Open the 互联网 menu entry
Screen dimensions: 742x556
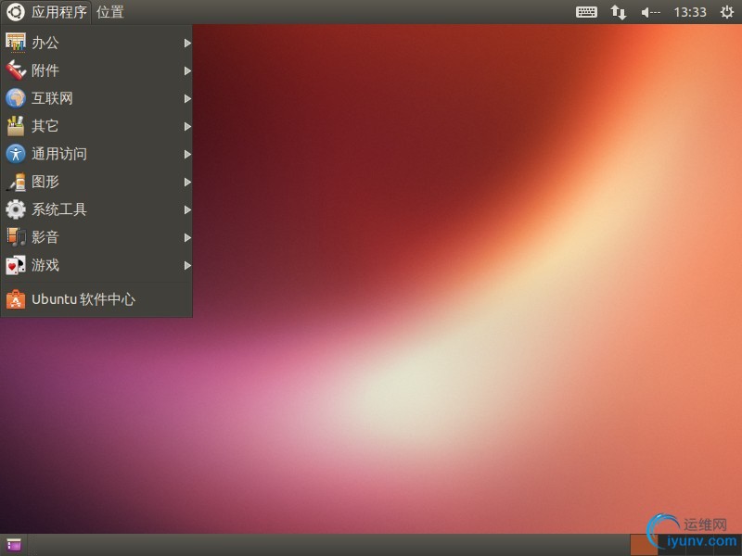96,98
